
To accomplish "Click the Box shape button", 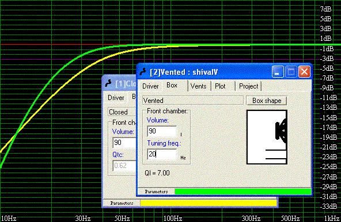I will click(x=267, y=101).
